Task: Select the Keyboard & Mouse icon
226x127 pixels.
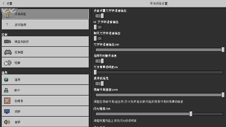Action: point(8,42)
